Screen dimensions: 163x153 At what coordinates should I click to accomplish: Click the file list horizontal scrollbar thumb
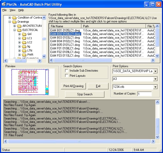[x=83, y=60]
